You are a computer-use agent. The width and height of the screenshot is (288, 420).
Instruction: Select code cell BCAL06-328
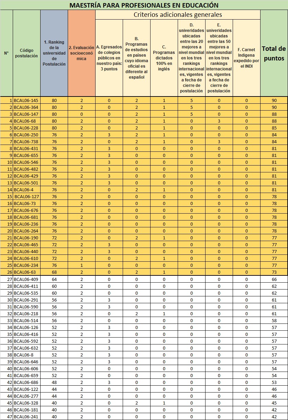pyautogui.click(x=26, y=403)
